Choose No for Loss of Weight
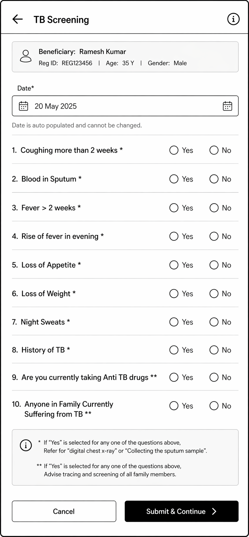Image resolution: width=249 pixels, height=537 pixels. point(214,294)
